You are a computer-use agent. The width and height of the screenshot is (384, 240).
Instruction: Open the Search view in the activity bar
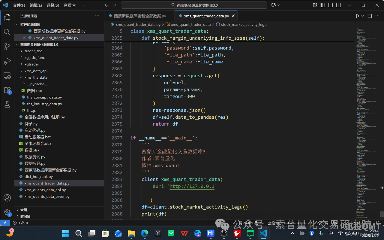pyautogui.click(x=7, y=32)
